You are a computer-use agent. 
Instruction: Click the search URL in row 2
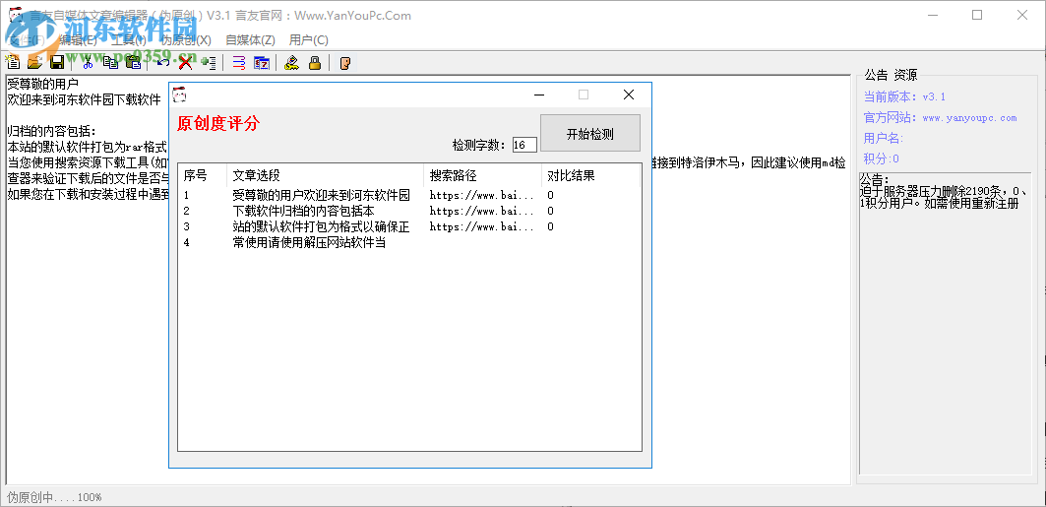[482, 211]
